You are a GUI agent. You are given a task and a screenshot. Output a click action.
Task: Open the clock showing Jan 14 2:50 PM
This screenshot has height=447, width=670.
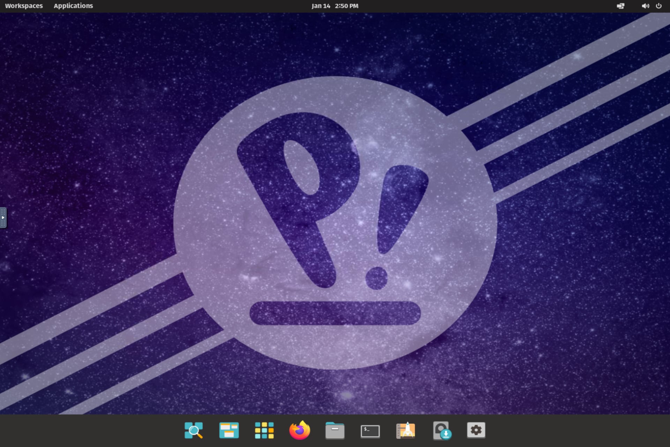[335, 6]
